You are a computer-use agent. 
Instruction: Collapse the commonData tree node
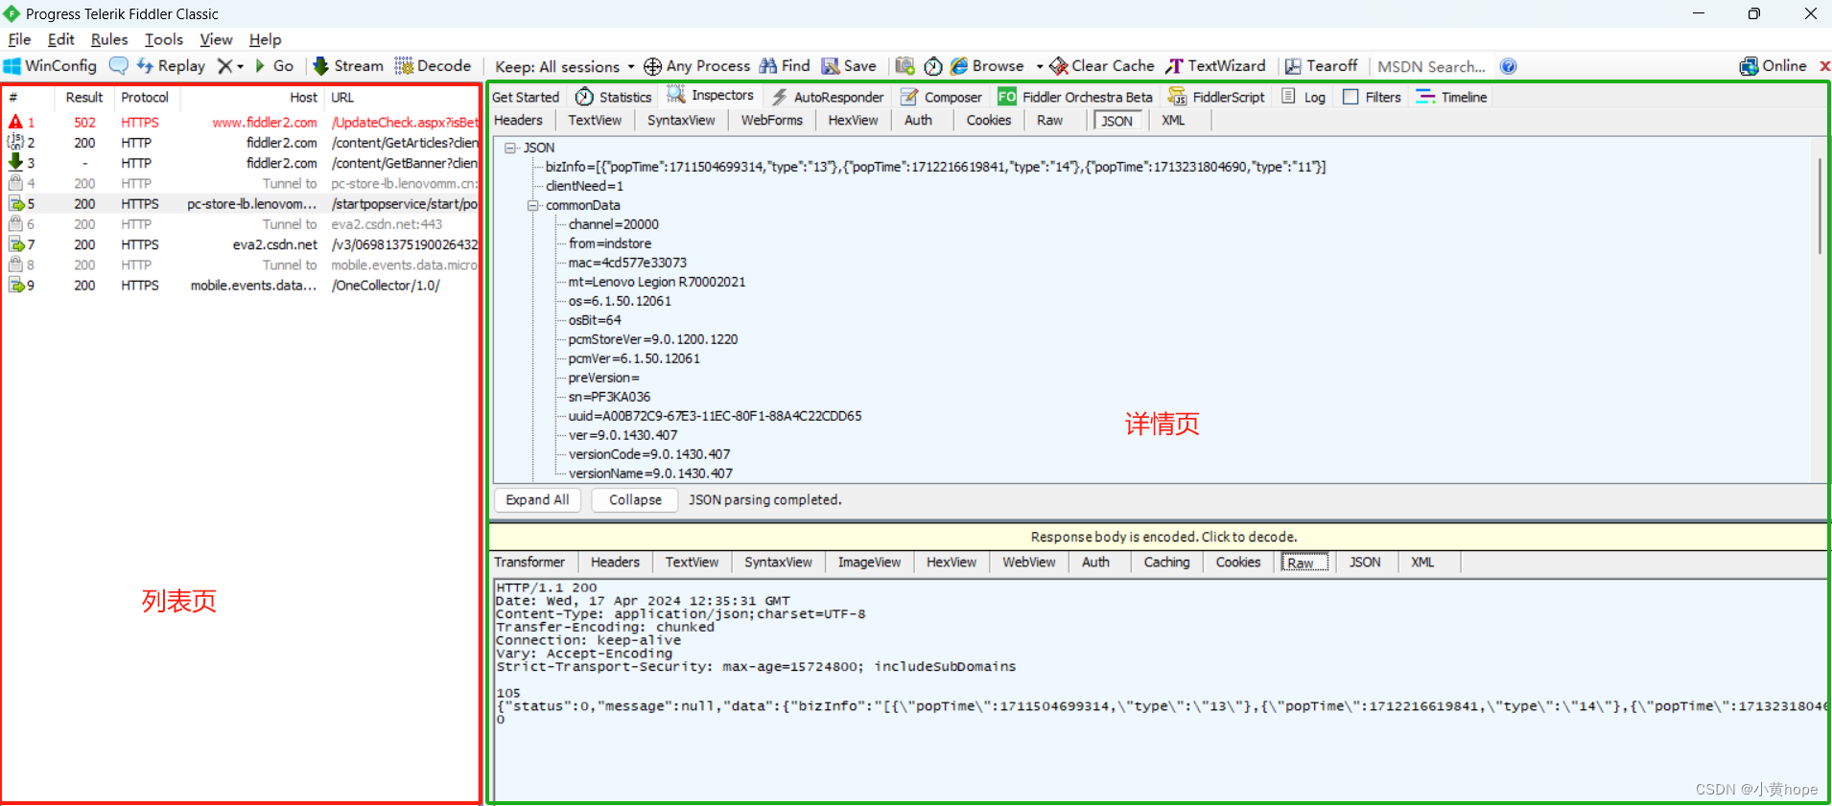pyautogui.click(x=532, y=205)
